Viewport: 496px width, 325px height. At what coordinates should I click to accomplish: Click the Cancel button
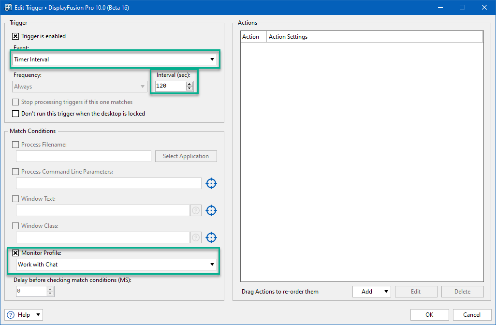coord(472,315)
